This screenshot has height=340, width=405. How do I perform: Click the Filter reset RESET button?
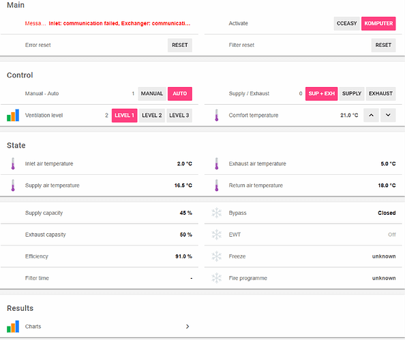pos(383,45)
